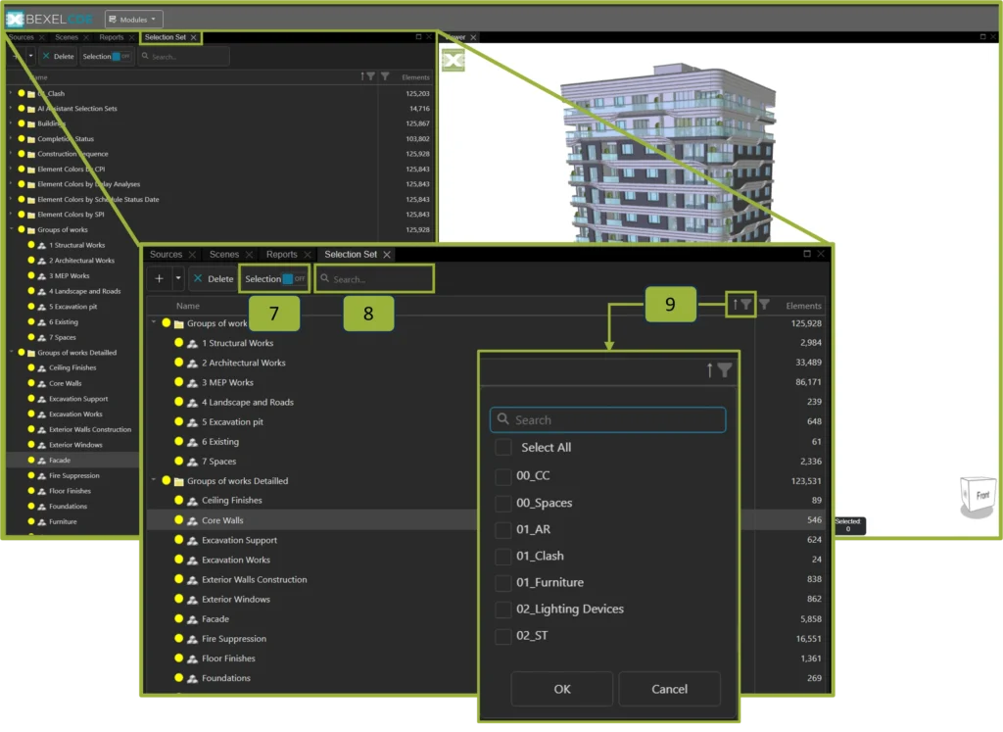Click the folder icon of Buildings in the background panel
This screenshot has height=732, width=1003.
(x=30, y=123)
